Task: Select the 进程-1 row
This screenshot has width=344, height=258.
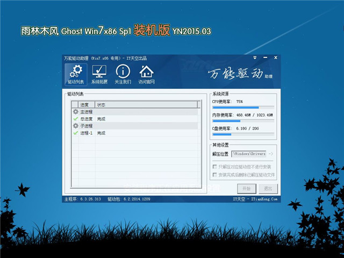Action: click(135, 133)
